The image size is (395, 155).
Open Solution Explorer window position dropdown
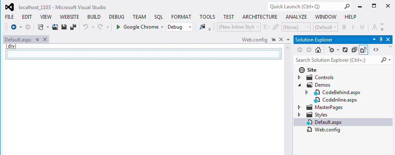374,40
